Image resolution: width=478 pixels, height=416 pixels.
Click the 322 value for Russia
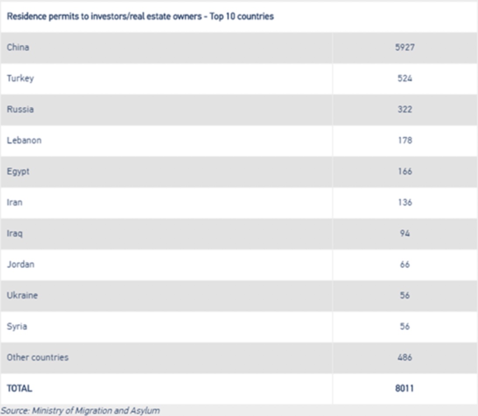[x=405, y=109]
